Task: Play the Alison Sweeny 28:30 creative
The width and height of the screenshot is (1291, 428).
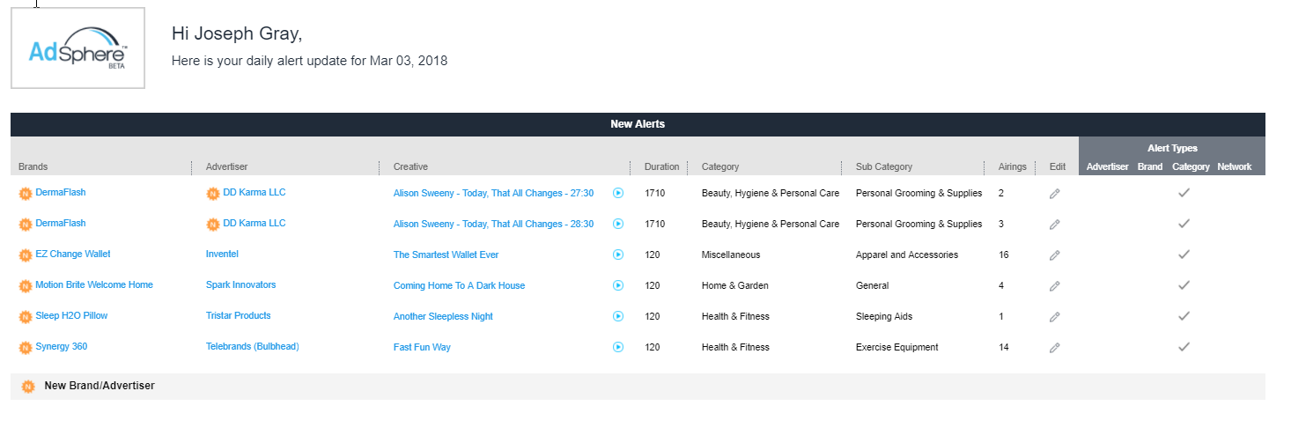Action: [618, 224]
